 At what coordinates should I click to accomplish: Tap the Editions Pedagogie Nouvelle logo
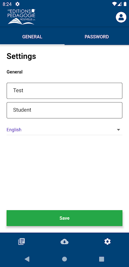click(21, 17)
